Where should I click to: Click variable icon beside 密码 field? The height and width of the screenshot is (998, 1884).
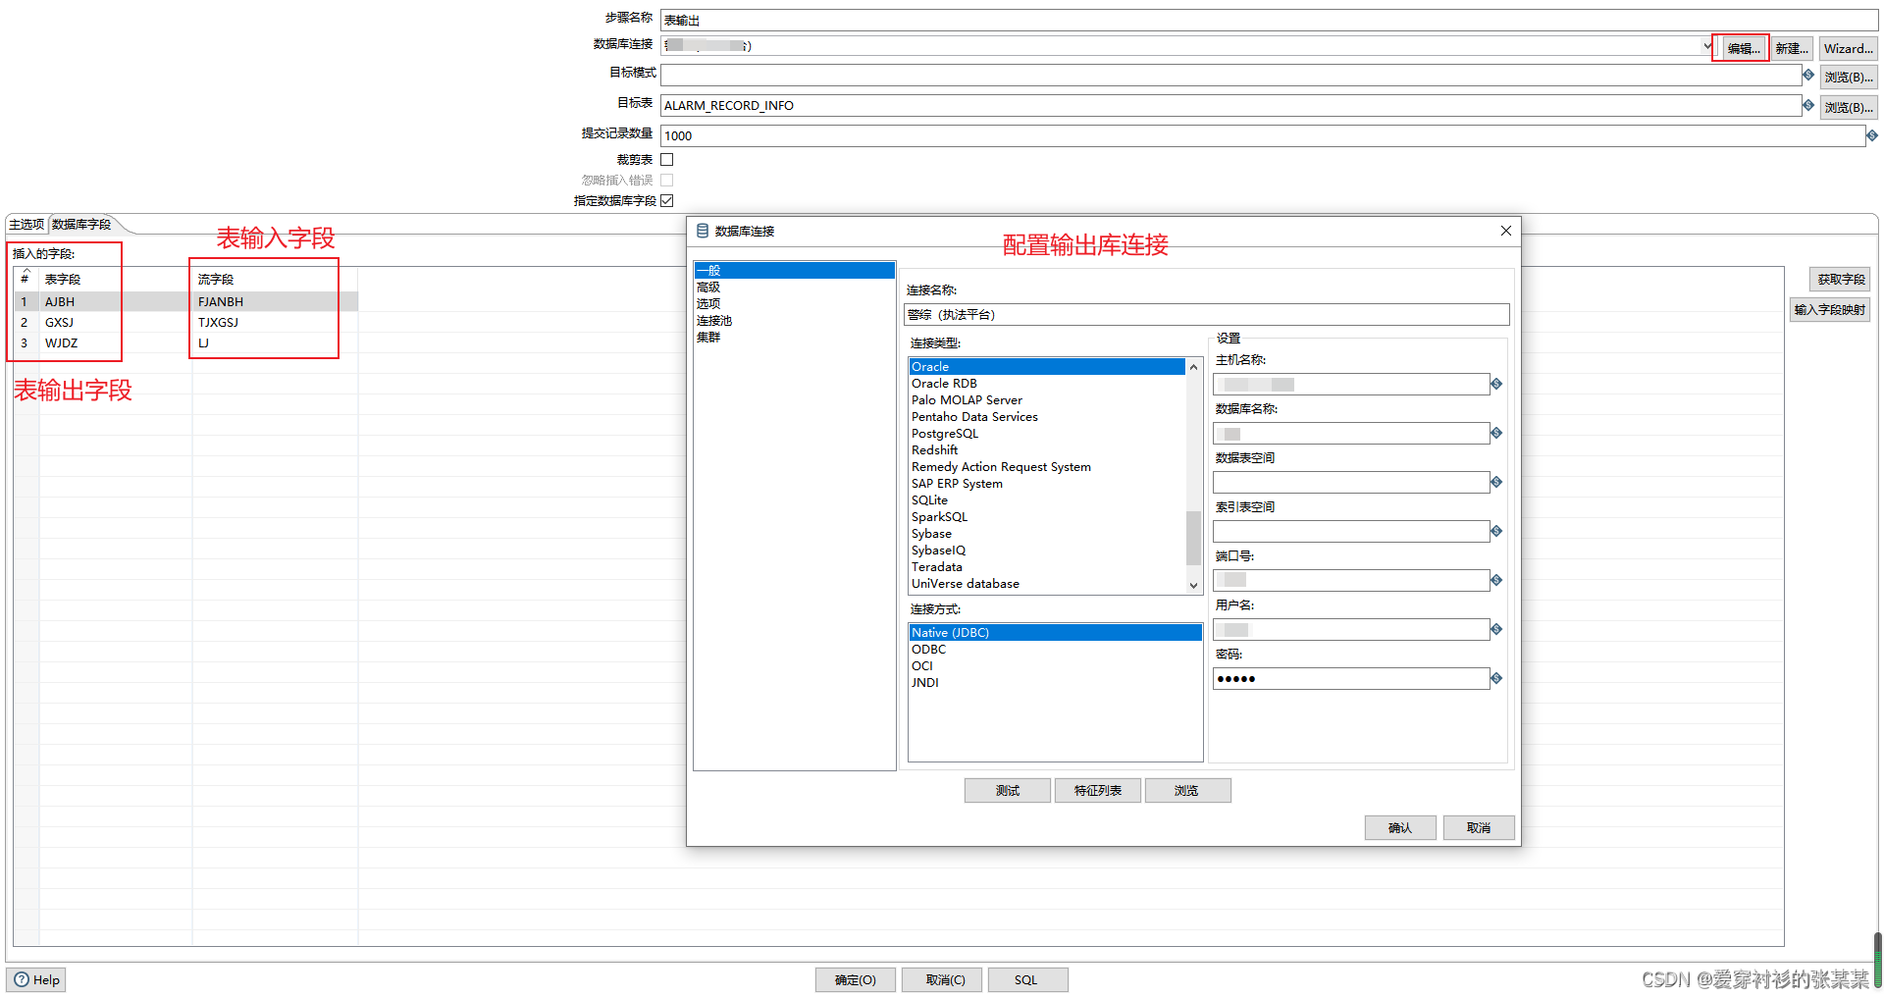point(1496,678)
